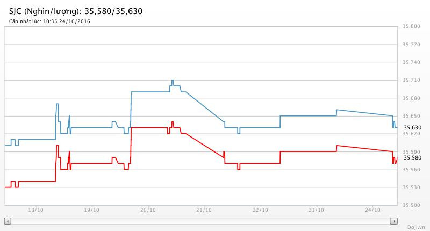Screen dimensions: 430x231
Task: Click the scrollbar left arrow button
Action: pyautogui.click(x=8, y=221)
